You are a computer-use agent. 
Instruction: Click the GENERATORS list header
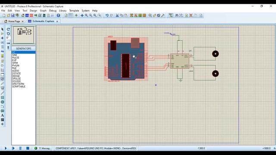[24, 49]
